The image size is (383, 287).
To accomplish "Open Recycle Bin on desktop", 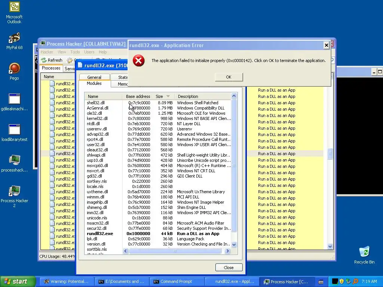I will tap(364, 255).
